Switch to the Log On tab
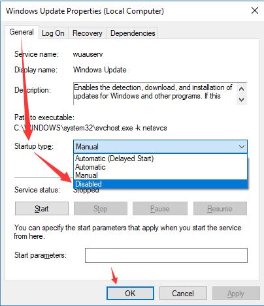264x306 pixels. tap(53, 33)
